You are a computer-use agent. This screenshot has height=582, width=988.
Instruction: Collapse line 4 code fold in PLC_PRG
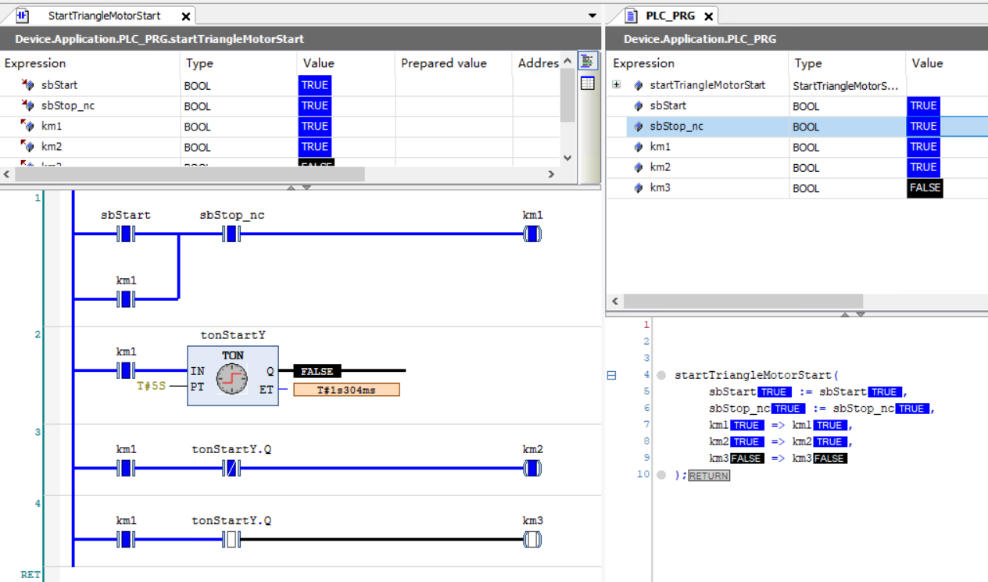tap(611, 375)
